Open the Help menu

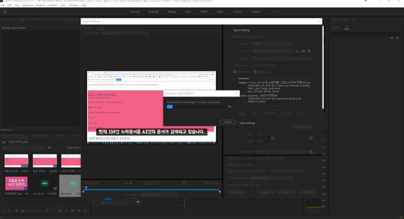(x=83, y=5)
